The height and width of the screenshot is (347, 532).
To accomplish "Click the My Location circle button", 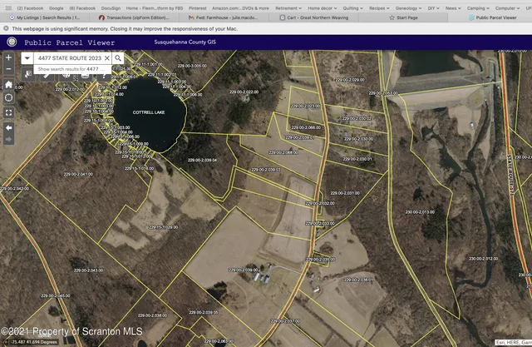I will [x=8, y=98].
